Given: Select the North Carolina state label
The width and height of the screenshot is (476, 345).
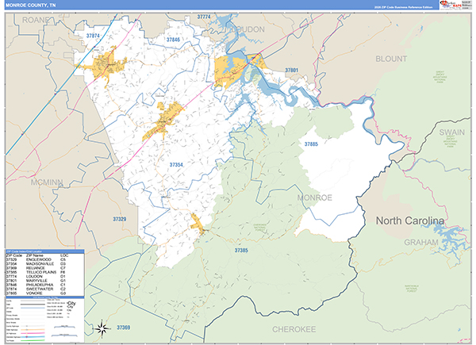Looking at the screenshot, I should 410,220.
